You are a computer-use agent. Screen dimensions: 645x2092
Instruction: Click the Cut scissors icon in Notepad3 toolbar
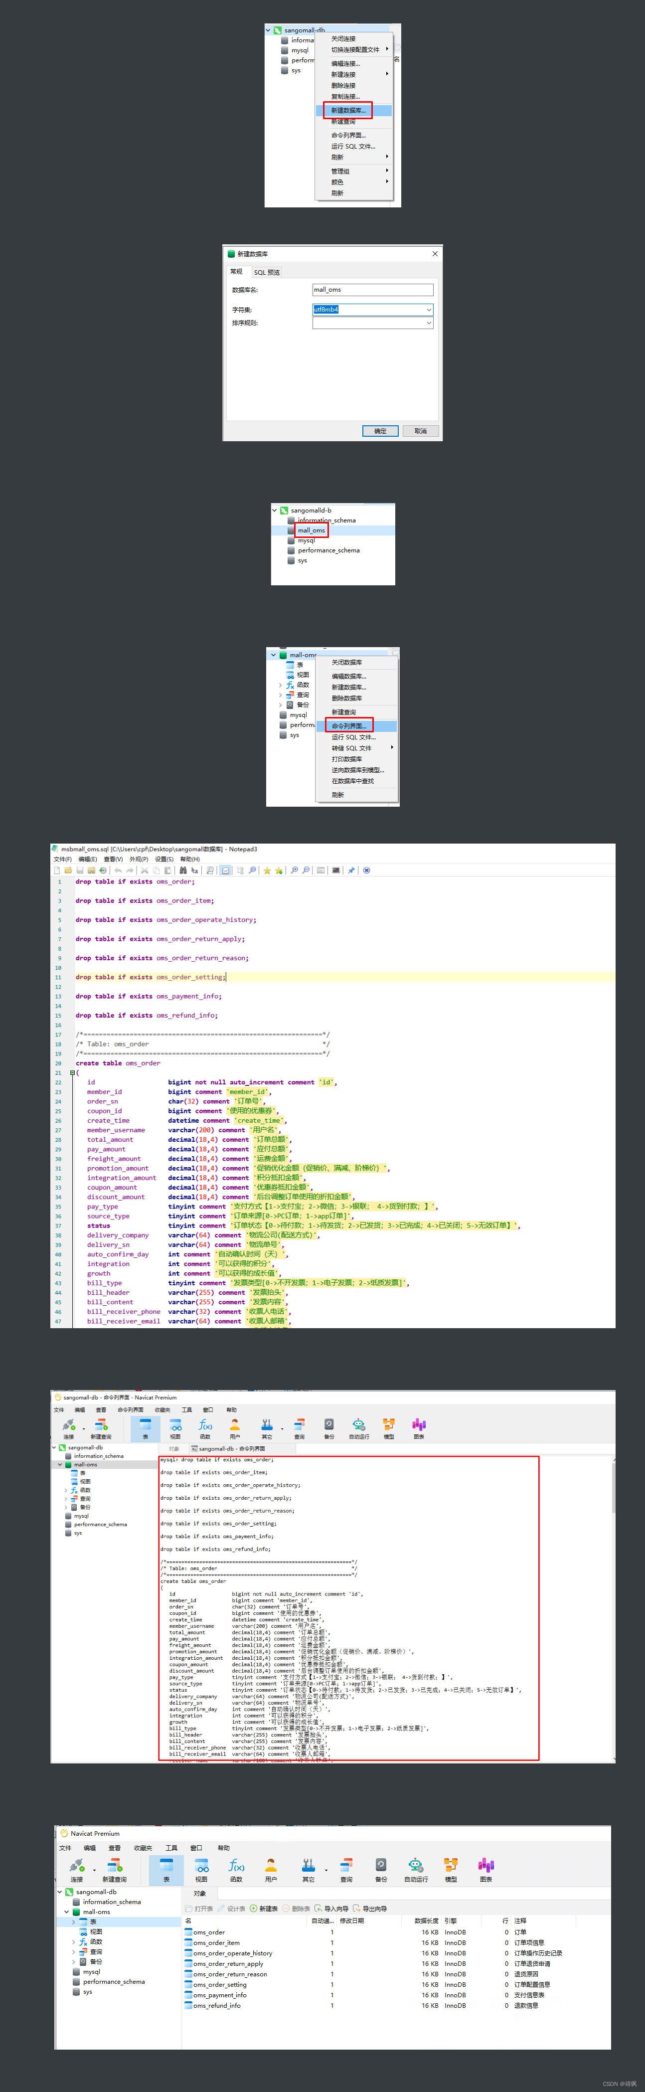[145, 870]
